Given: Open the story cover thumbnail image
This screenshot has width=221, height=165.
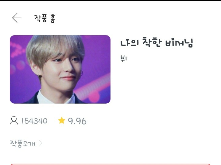Looking at the screenshot, I should [x=60, y=69].
